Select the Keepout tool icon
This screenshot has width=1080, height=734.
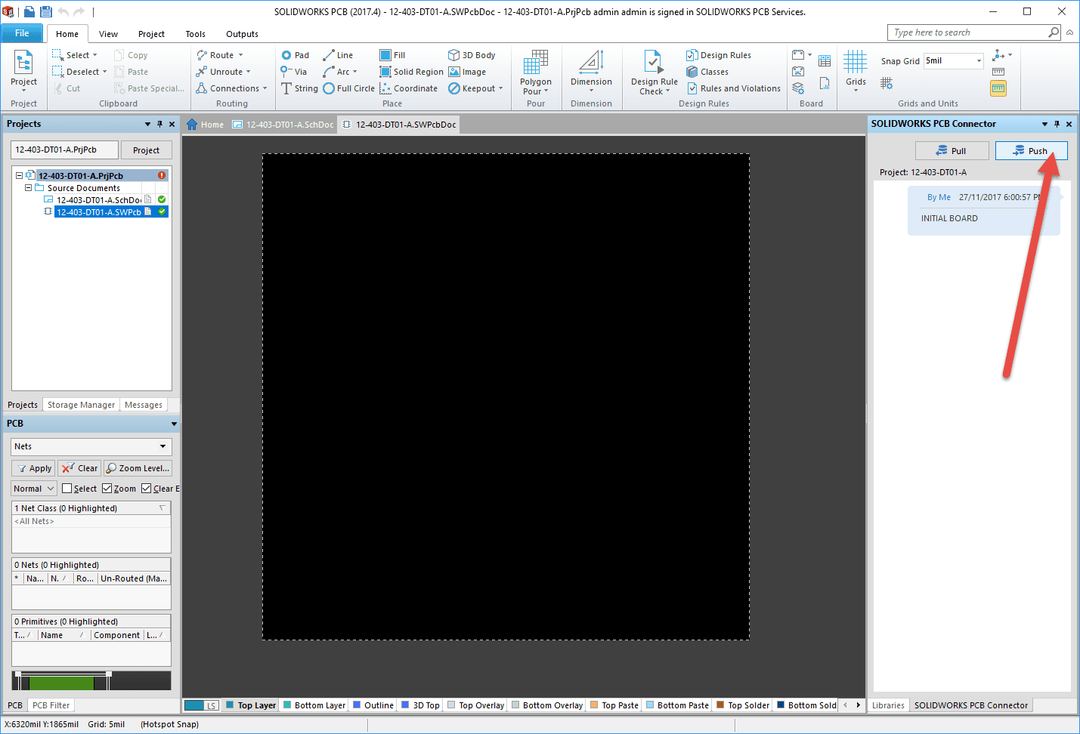click(454, 88)
